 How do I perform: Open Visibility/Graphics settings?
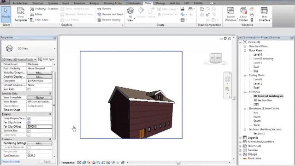coord(44,9)
